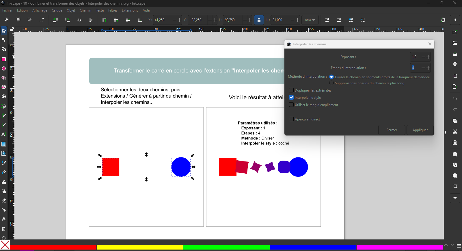
Task: Click the Fermer button
Action: (x=392, y=130)
